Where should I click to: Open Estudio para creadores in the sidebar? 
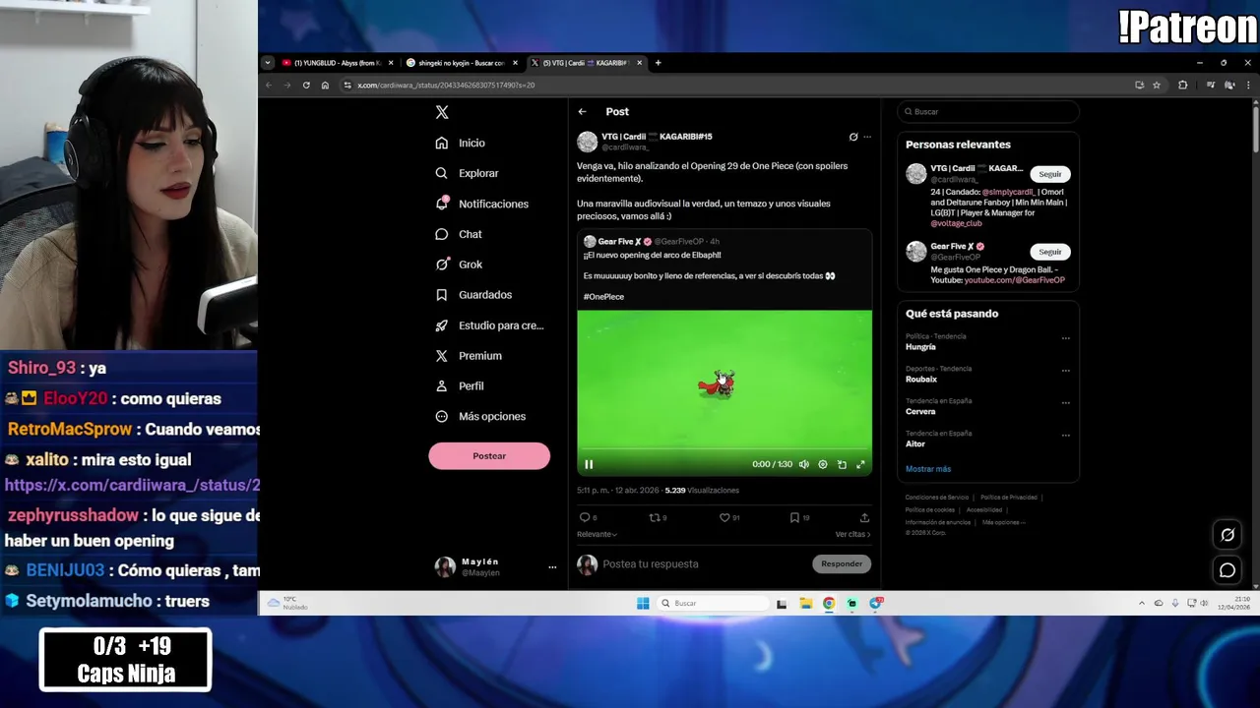click(489, 325)
